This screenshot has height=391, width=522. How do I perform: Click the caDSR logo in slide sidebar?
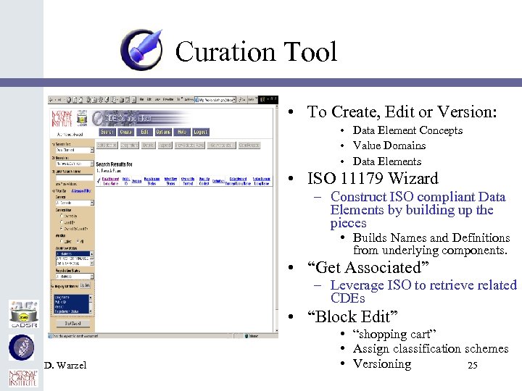pyautogui.click(x=24, y=314)
